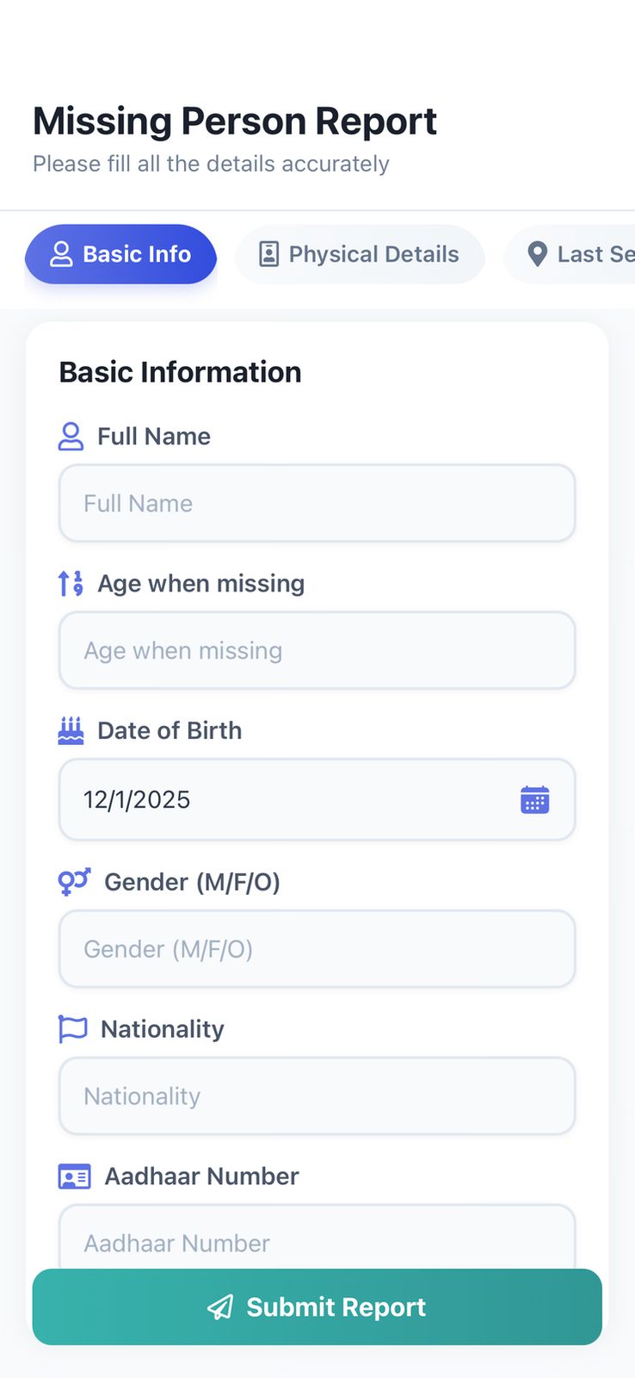Click the location pin icon on the Last Seen tab
Screen dimensions: 635x1378
[537, 254]
